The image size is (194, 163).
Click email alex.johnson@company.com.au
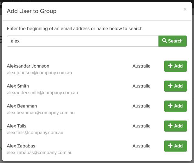coord(39,73)
